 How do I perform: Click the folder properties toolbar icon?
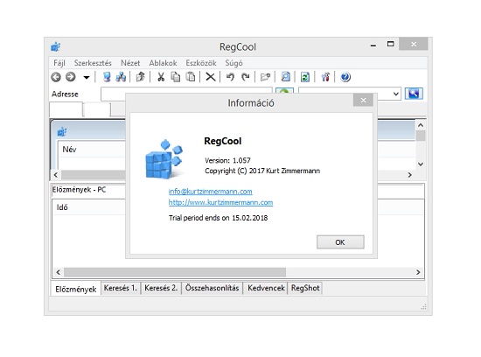(x=265, y=77)
